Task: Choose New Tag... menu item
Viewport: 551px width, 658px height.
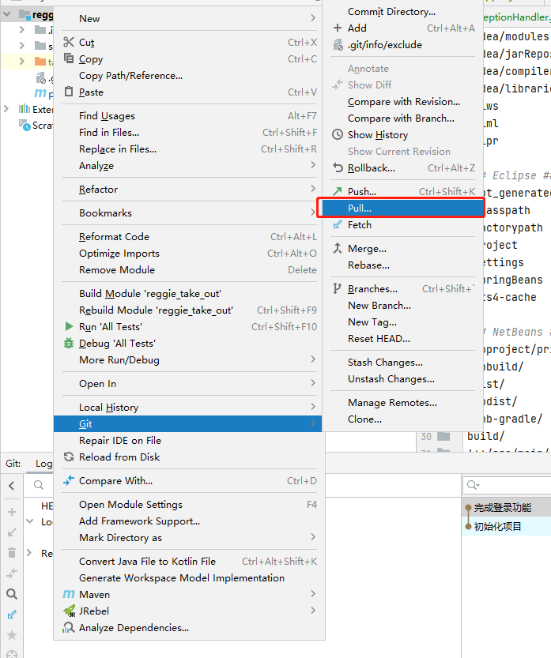Action: click(x=402, y=321)
